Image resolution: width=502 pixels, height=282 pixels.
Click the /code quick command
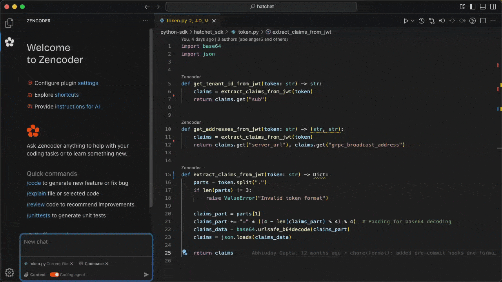pos(34,183)
